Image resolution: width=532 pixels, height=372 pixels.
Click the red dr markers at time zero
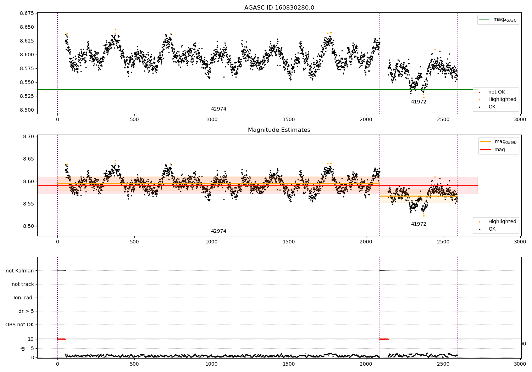pyautogui.click(x=61, y=339)
